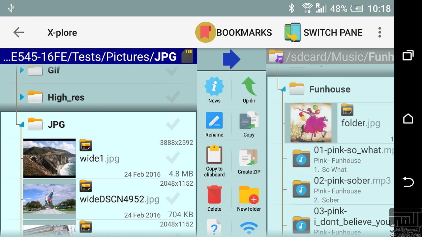This screenshot has width=422, height=237.
Task: Mark the wideDSCN4952.jpg checkmark
Action: 173,198
